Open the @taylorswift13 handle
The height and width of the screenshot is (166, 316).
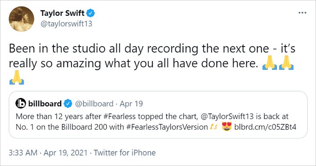click(66, 24)
